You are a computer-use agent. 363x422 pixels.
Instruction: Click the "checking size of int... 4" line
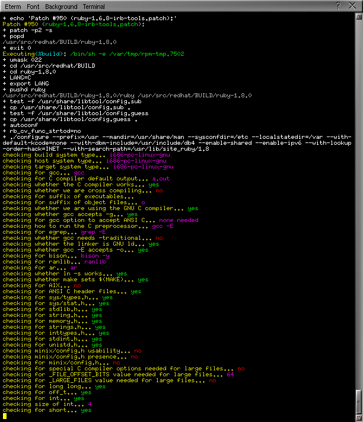[47, 404]
